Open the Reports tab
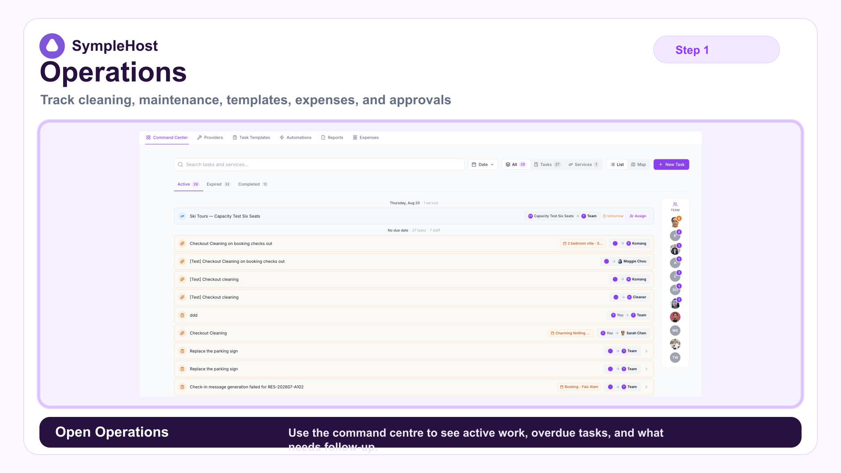The width and height of the screenshot is (841, 473). click(332, 138)
